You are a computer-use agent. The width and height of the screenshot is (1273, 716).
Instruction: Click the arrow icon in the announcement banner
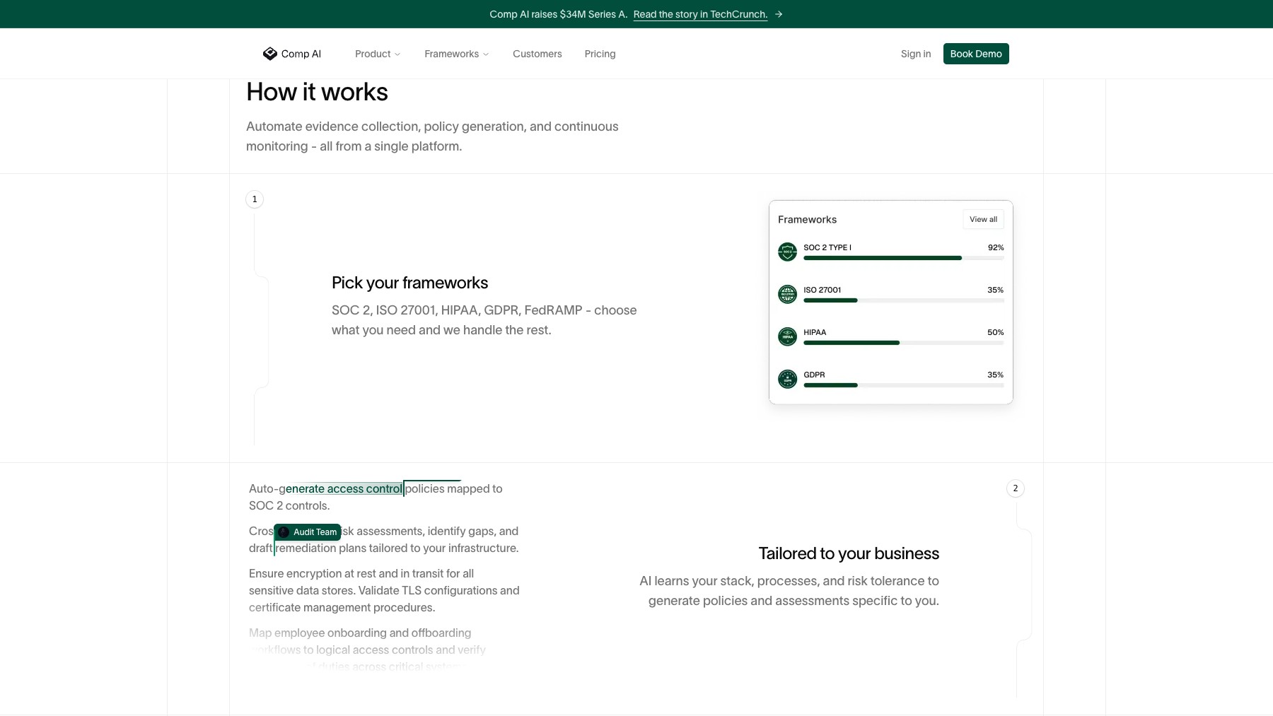778,14
